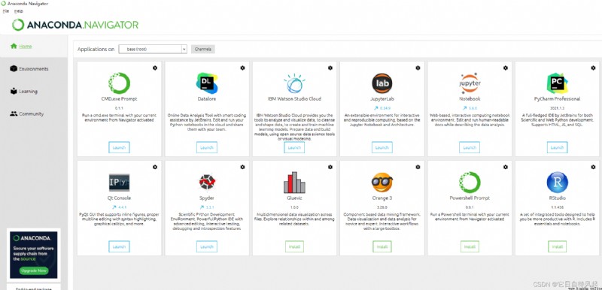The image size is (602, 290).
Task: Open the File menu
Action: pos(6,11)
